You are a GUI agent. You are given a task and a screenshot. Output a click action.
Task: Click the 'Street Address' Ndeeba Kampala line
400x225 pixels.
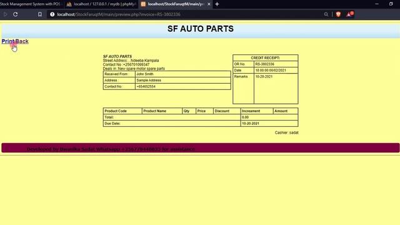click(x=131, y=61)
